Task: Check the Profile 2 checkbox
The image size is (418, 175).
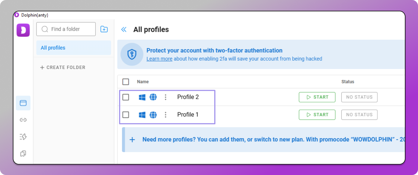Action: (126, 97)
